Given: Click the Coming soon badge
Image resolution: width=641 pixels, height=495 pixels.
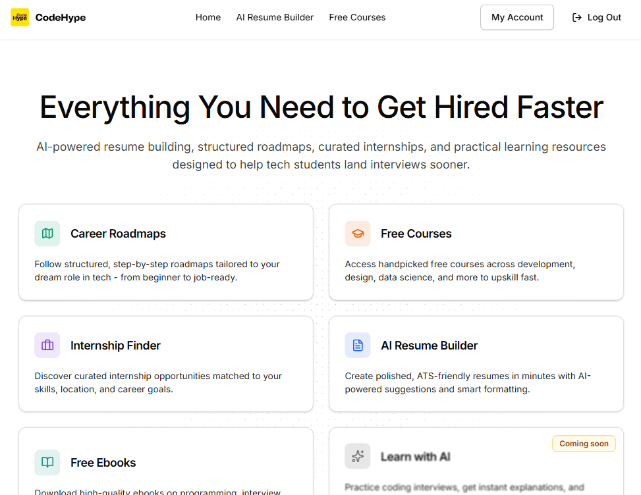Looking at the screenshot, I should click(x=584, y=444).
